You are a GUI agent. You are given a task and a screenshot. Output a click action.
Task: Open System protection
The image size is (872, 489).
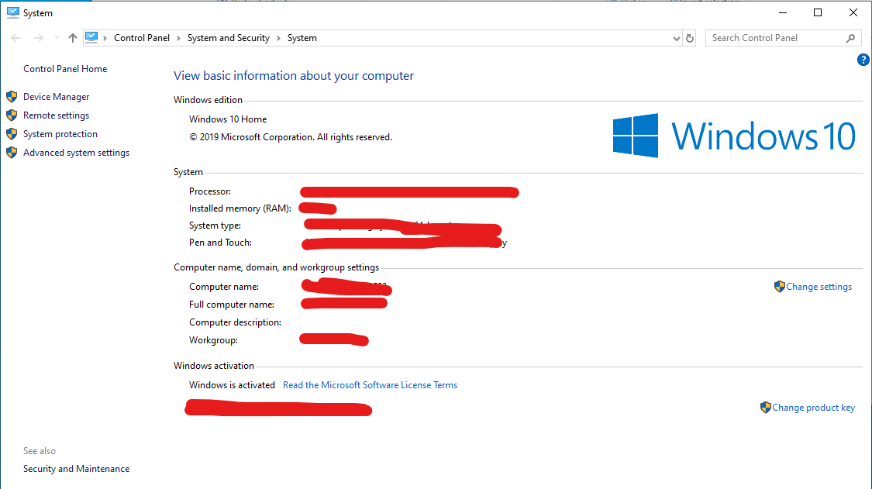(60, 134)
